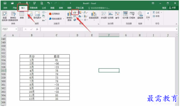Image resolution: width=180 pixels, height=107 pixels.
Task: Insert a PivotTable (数据透视表)
Action: [5, 16]
